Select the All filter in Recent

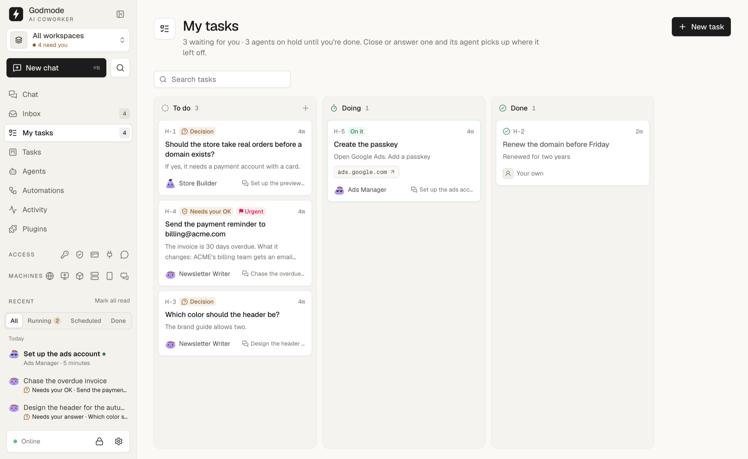click(x=14, y=321)
